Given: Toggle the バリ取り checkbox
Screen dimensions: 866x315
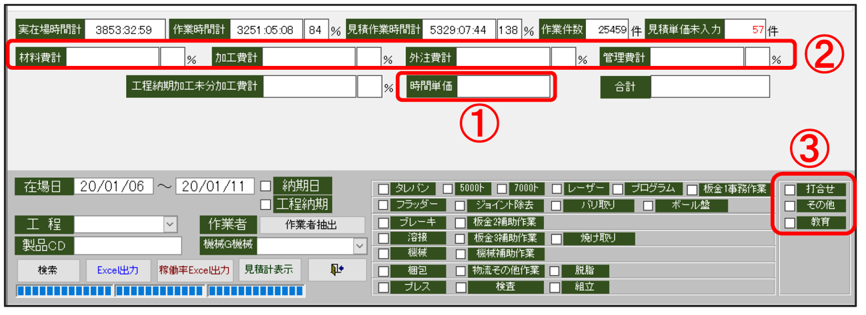Looking at the screenshot, I should pos(556,205).
